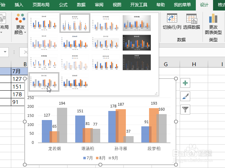This screenshot has height=168, width=225.
Task: Click the chart bottom-center resize handle
Action: pyautogui.click(x=100, y=165)
